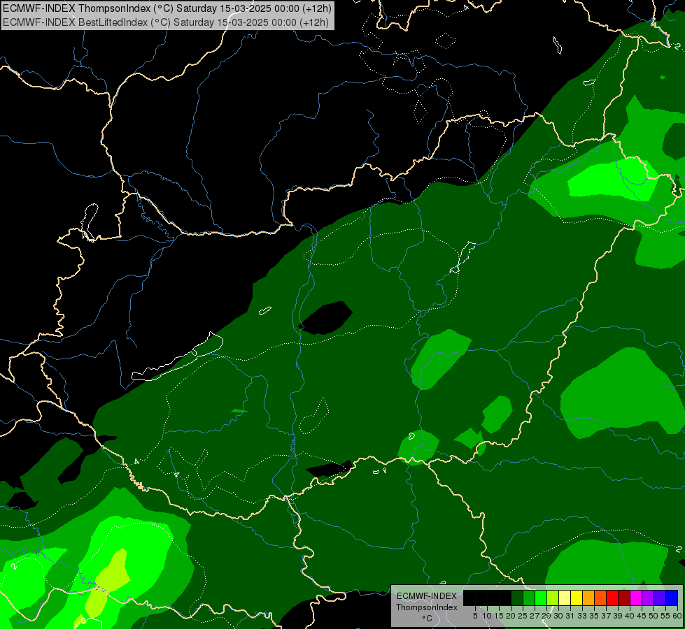
Task: Click the legend tick label 50
Action: [x=654, y=616]
